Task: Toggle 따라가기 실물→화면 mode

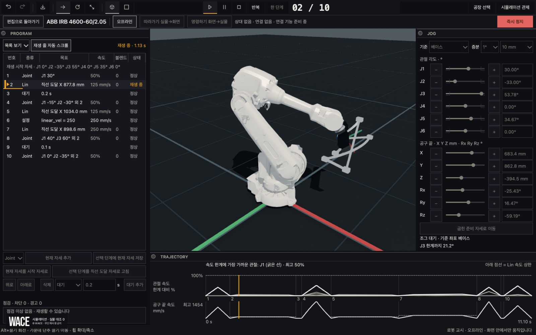Action: [x=162, y=21]
